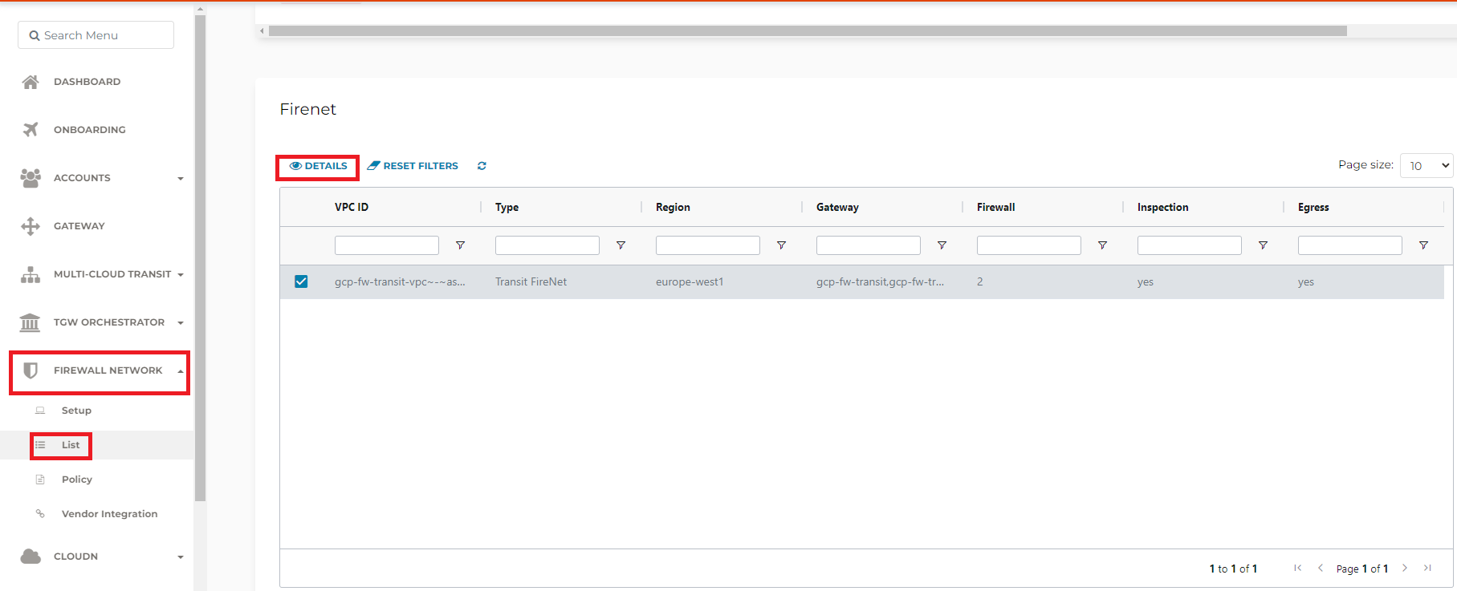Click the Gateway arrows icon

click(x=31, y=226)
